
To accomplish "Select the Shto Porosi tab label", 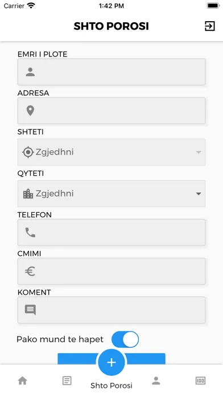I will pyautogui.click(x=111, y=386).
